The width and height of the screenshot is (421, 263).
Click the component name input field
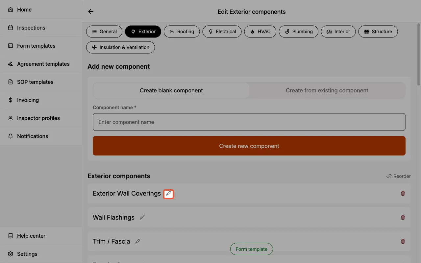pyautogui.click(x=249, y=122)
